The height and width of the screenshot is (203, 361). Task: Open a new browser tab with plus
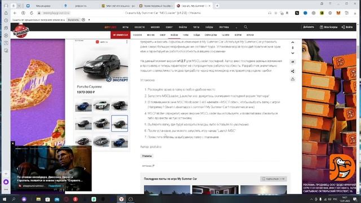(x=217, y=6)
